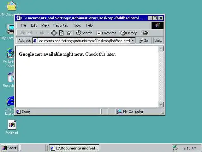The width and height of the screenshot is (202, 152).
Task: Expand the Address bar dropdown list
Action: coord(133,41)
